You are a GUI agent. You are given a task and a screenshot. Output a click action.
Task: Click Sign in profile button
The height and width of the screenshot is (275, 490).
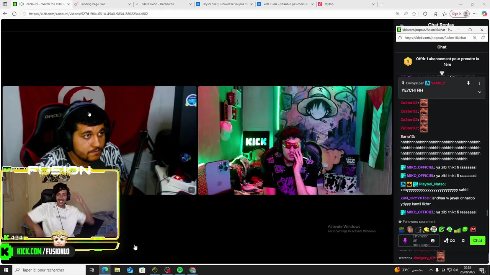[x=460, y=14]
